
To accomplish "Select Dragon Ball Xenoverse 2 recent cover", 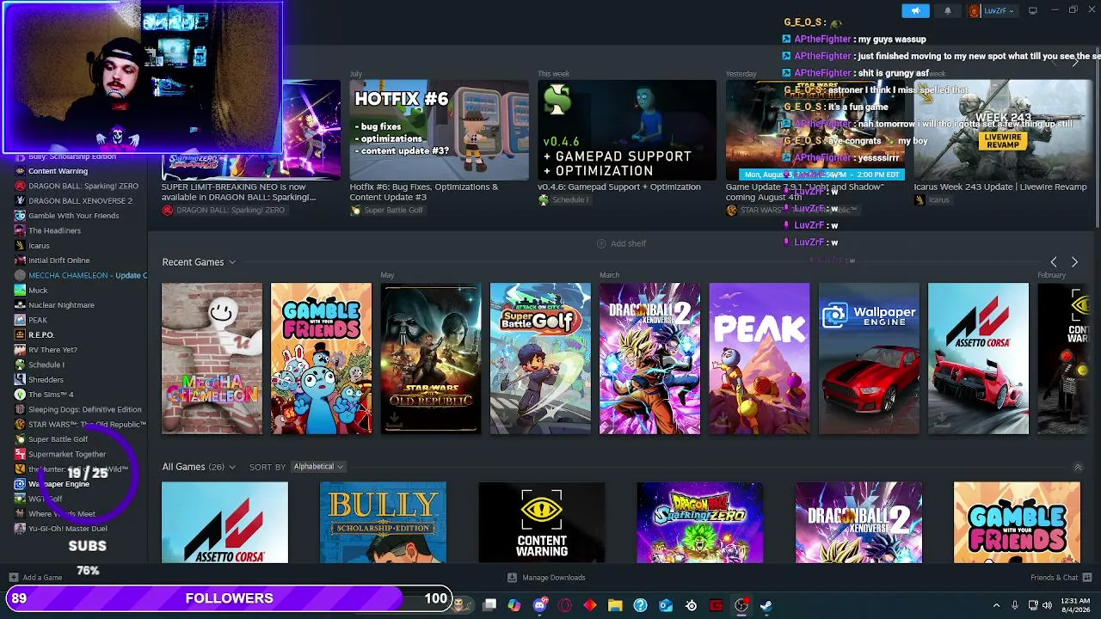I will tap(649, 359).
